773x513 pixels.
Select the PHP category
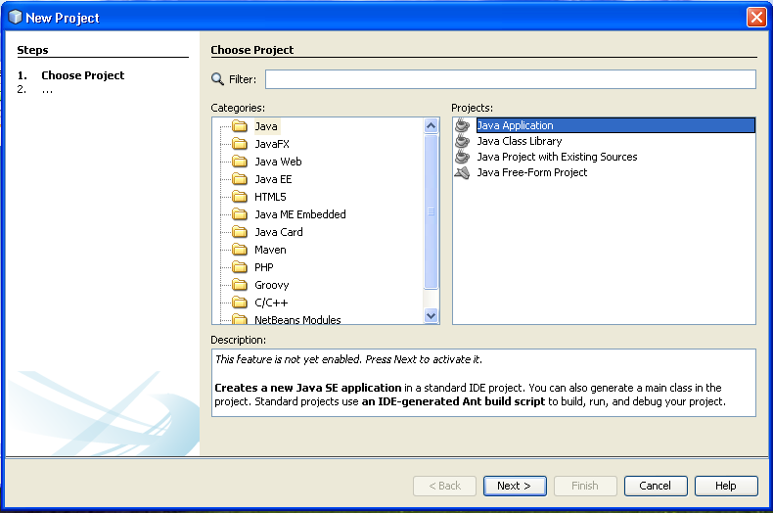click(x=264, y=267)
